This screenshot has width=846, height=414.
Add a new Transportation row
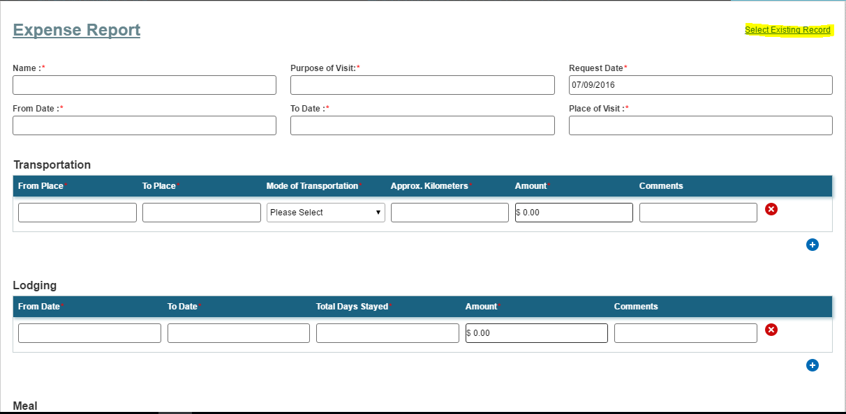(x=812, y=245)
